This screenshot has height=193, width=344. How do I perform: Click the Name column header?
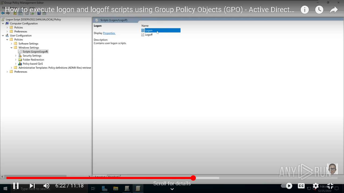145,26
